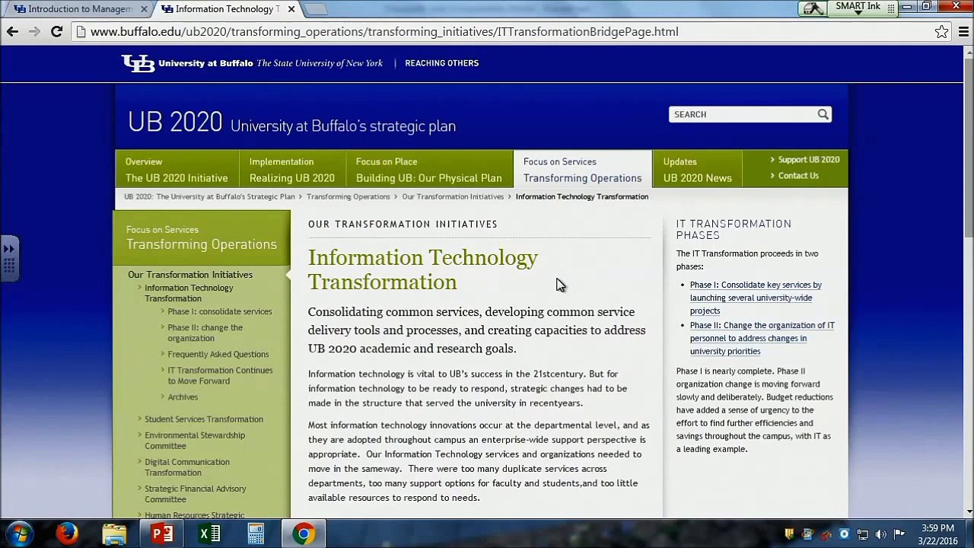
Task: Expand the SMART Ink dropdown
Action: (858, 13)
